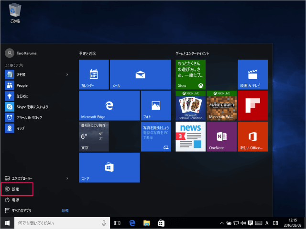Focus the 何でも聞いてください search box
Screen dimensions: 306x229
62,223
